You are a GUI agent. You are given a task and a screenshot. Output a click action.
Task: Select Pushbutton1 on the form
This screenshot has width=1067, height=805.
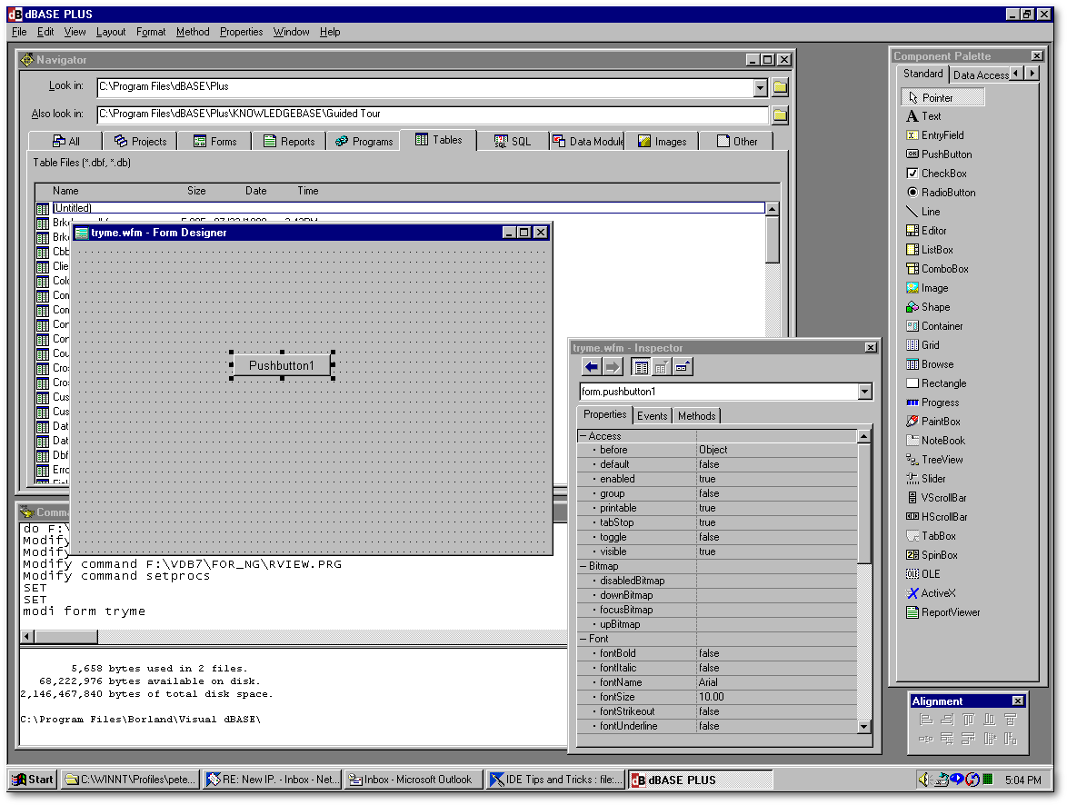tap(282, 366)
